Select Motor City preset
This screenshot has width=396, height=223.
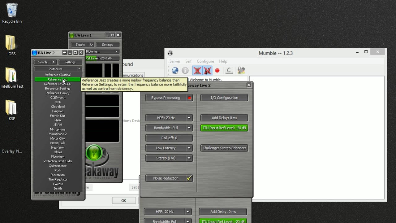tap(58, 138)
